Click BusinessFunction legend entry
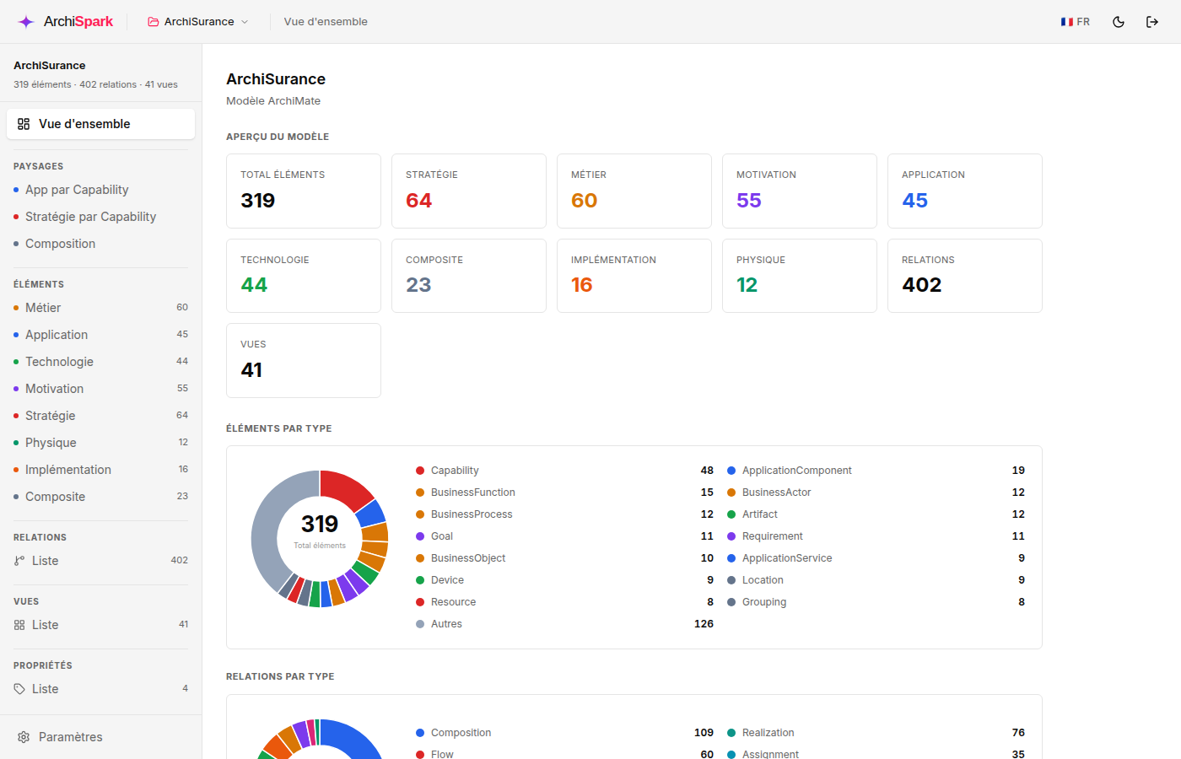Viewport: 1181px width, 759px height. (x=564, y=493)
